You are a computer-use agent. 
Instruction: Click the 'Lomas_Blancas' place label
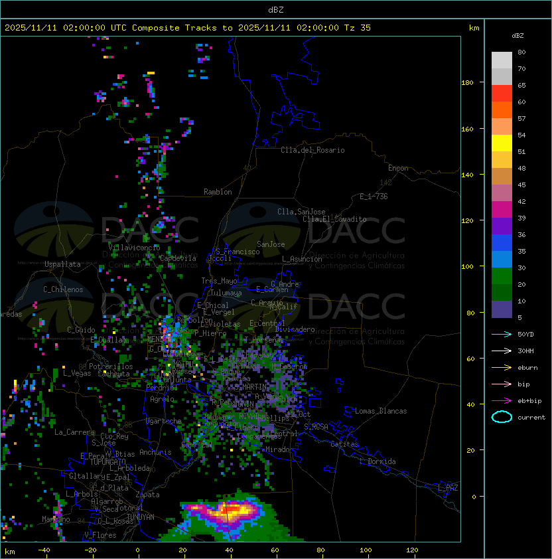click(381, 411)
